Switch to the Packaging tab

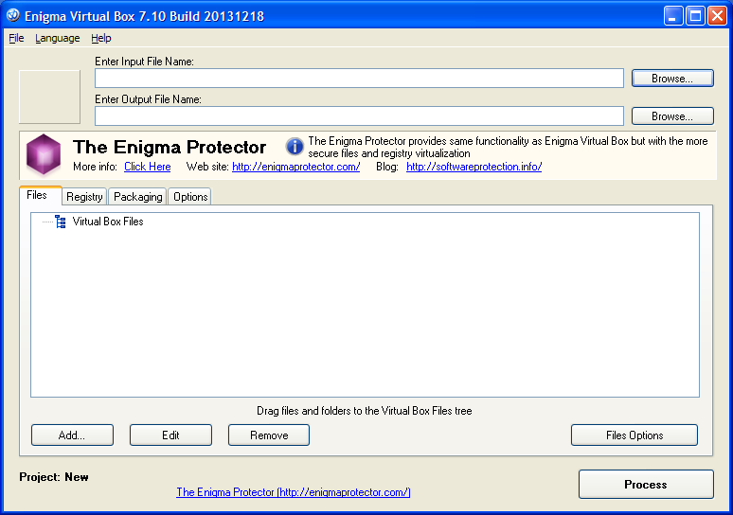[138, 197]
